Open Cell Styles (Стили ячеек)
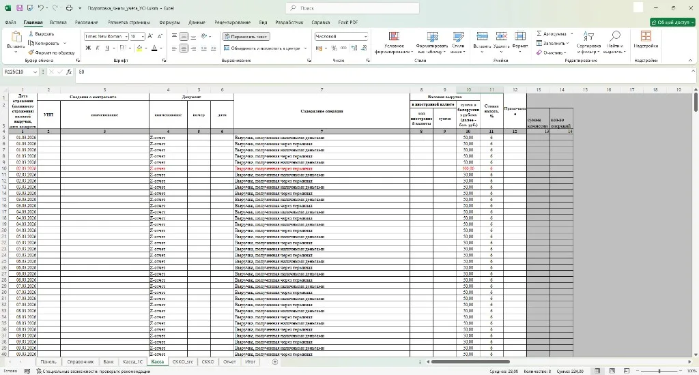 tap(458, 43)
